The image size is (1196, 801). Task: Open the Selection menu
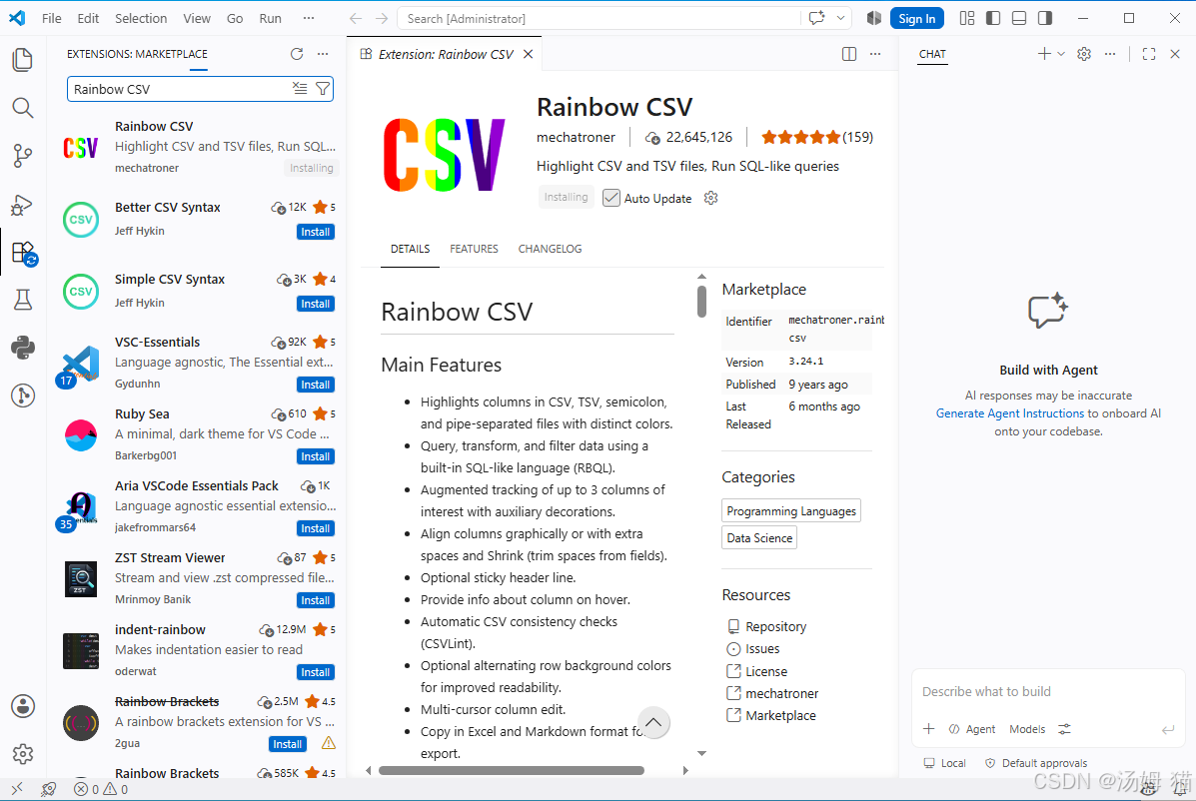click(141, 18)
